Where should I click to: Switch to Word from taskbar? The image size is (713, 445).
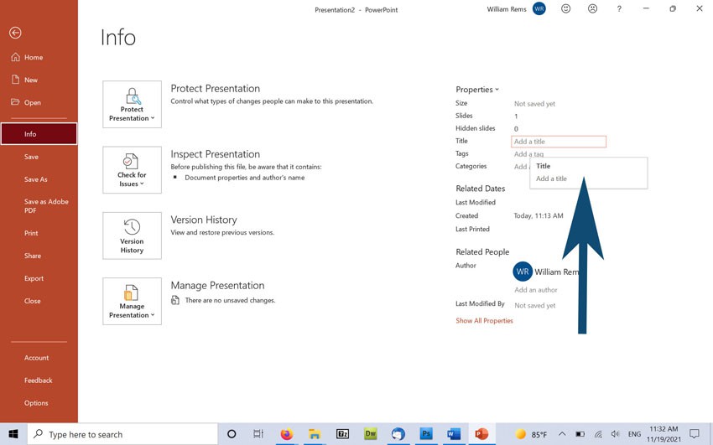pyautogui.click(x=454, y=434)
